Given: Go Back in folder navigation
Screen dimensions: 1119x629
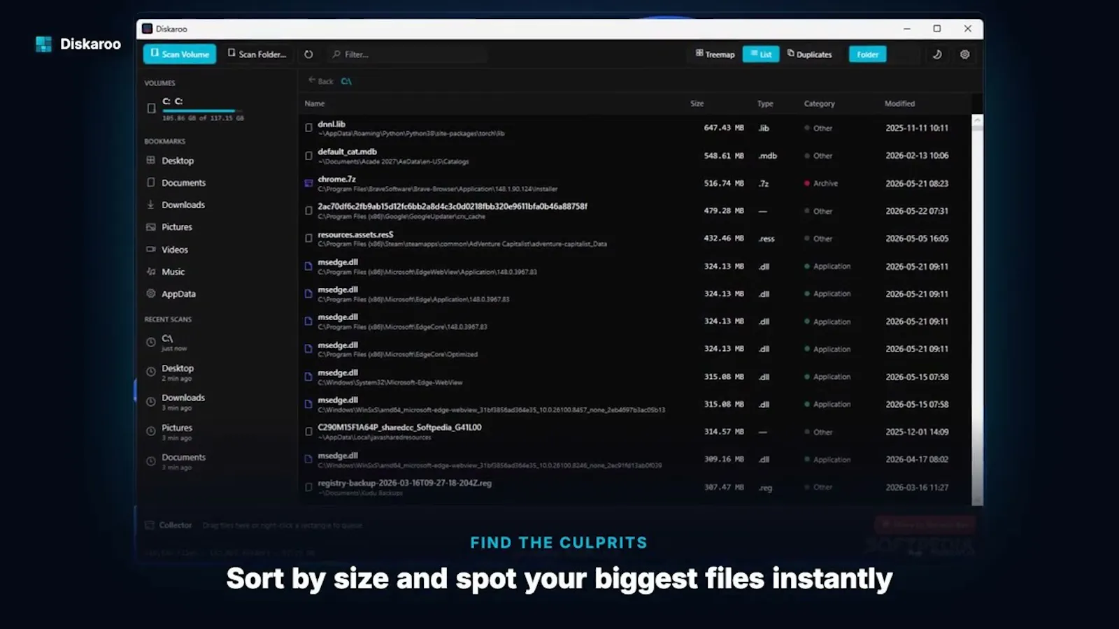Looking at the screenshot, I should [x=321, y=81].
